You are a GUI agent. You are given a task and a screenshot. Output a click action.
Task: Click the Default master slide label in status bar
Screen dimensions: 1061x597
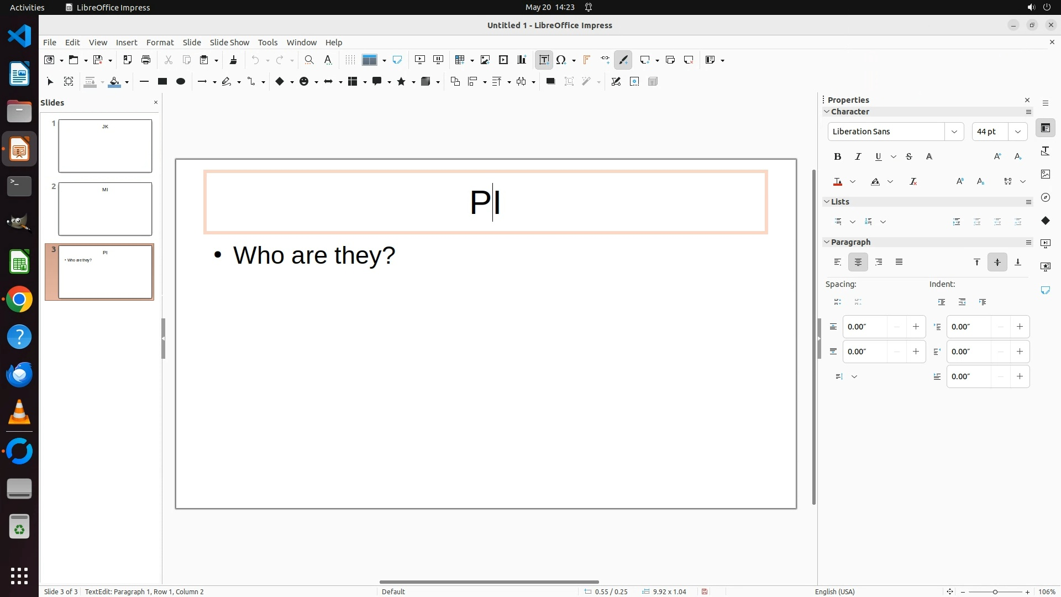click(x=393, y=591)
